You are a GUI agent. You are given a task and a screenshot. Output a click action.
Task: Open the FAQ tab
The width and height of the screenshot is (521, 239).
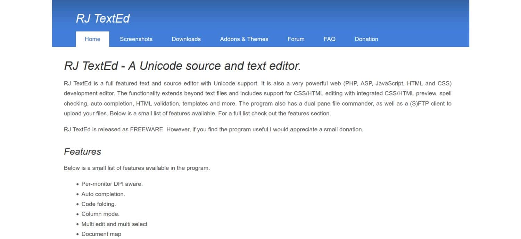[329, 39]
